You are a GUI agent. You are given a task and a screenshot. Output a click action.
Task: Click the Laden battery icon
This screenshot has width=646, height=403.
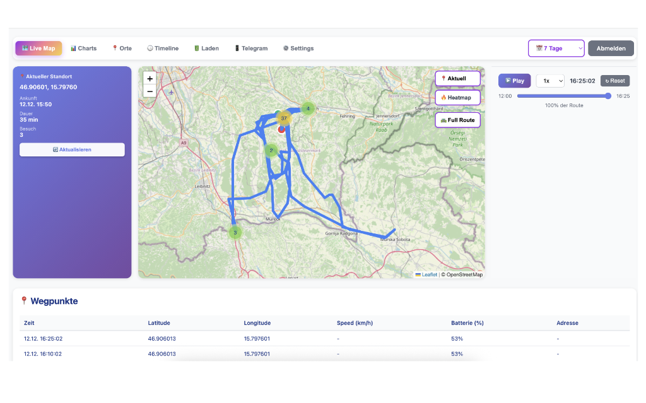pos(197,48)
